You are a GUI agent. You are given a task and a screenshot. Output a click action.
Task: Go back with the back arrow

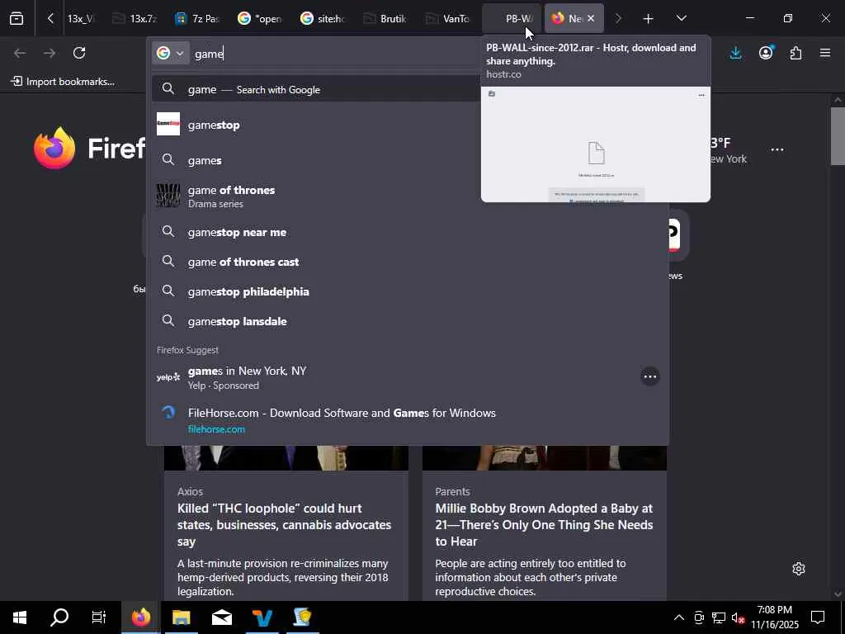tap(20, 53)
